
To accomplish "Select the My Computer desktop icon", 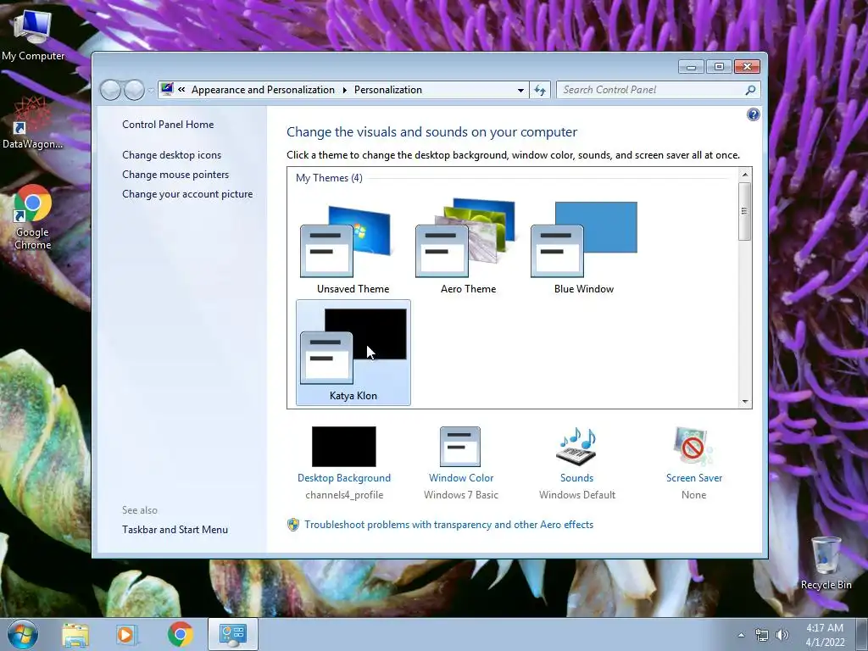I will point(33,34).
